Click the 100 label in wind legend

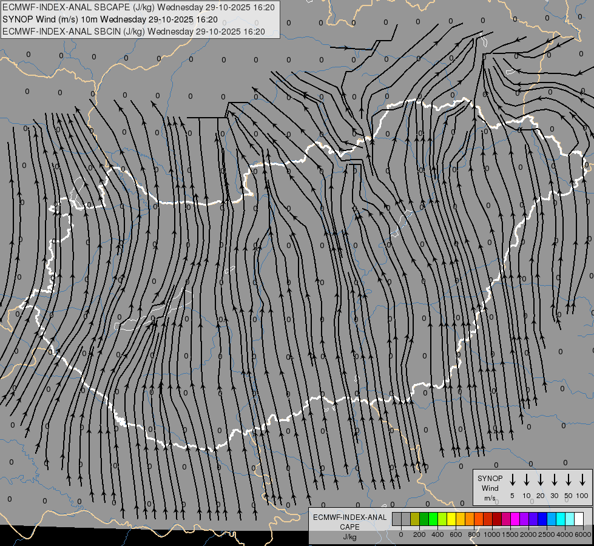click(x=582, y=496)
